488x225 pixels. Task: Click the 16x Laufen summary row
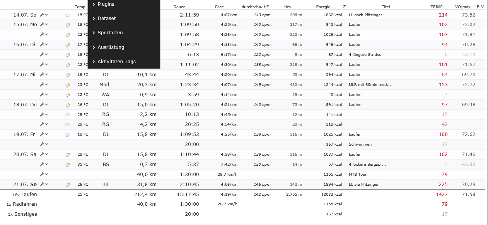click(25, 195)
